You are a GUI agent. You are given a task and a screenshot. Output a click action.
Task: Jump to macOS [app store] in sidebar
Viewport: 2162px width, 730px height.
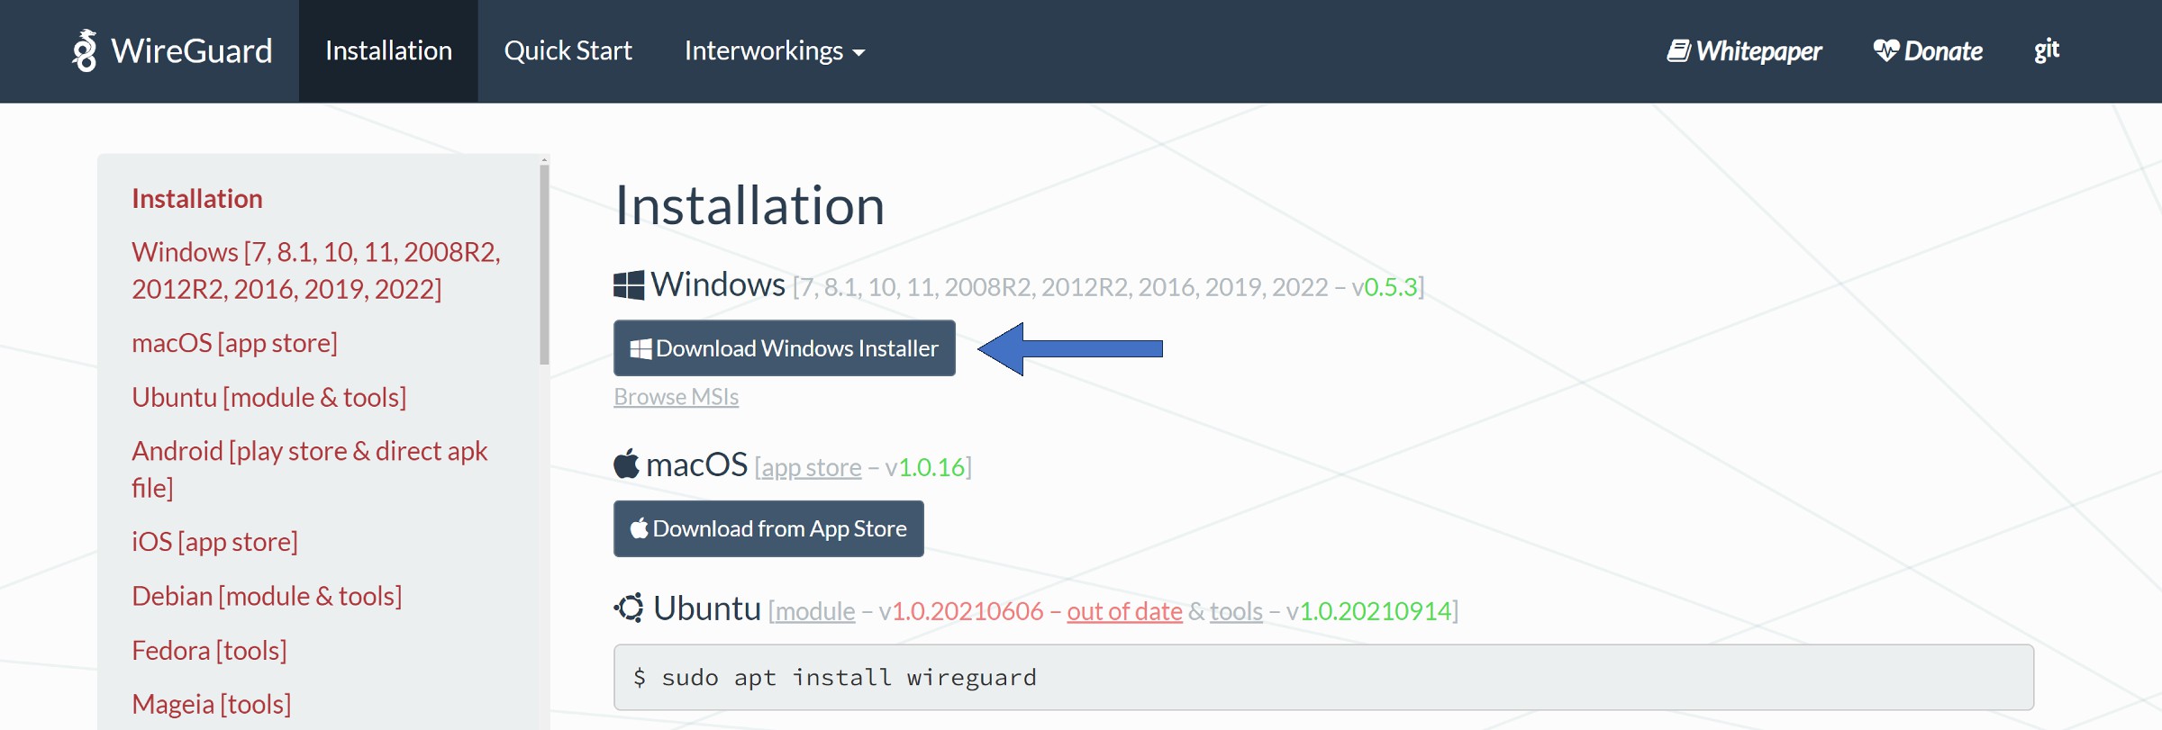coord(234,343)
